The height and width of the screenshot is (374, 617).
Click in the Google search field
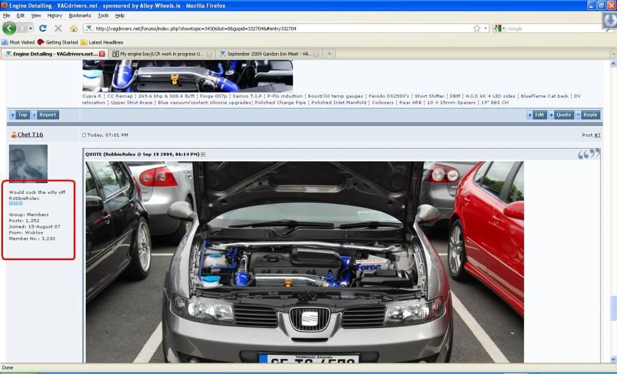549,28
